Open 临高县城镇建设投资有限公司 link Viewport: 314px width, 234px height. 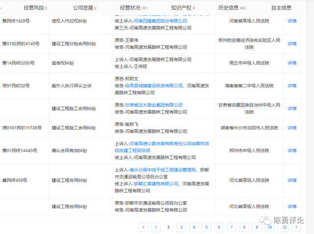click(154, 86)
